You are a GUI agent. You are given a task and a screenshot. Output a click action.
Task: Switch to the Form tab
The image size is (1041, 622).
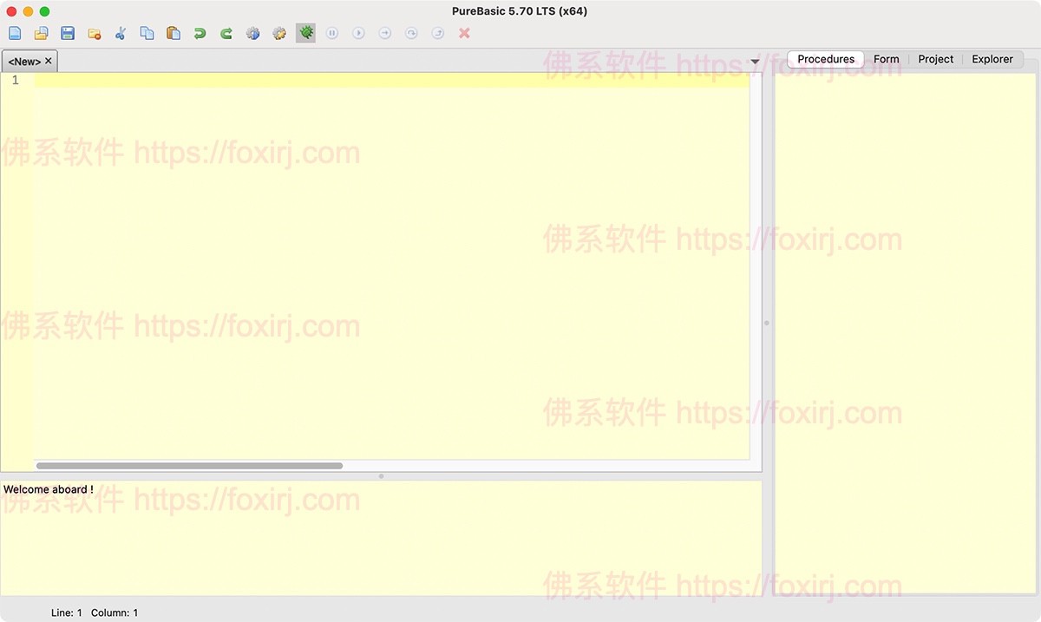[886, 59]
